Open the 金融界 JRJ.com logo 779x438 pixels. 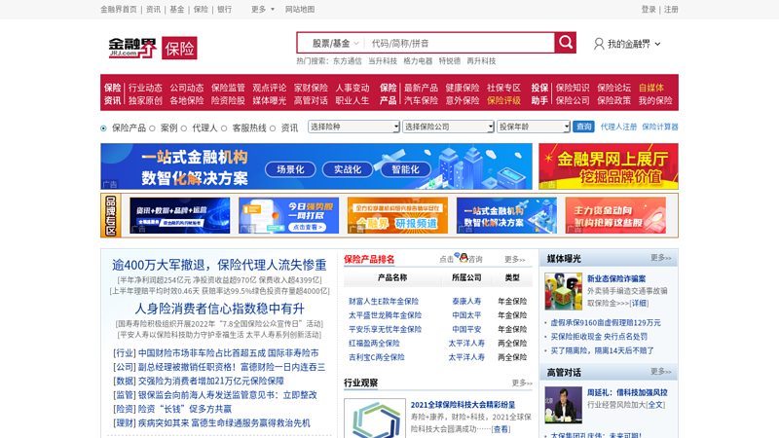click(132, 48)
